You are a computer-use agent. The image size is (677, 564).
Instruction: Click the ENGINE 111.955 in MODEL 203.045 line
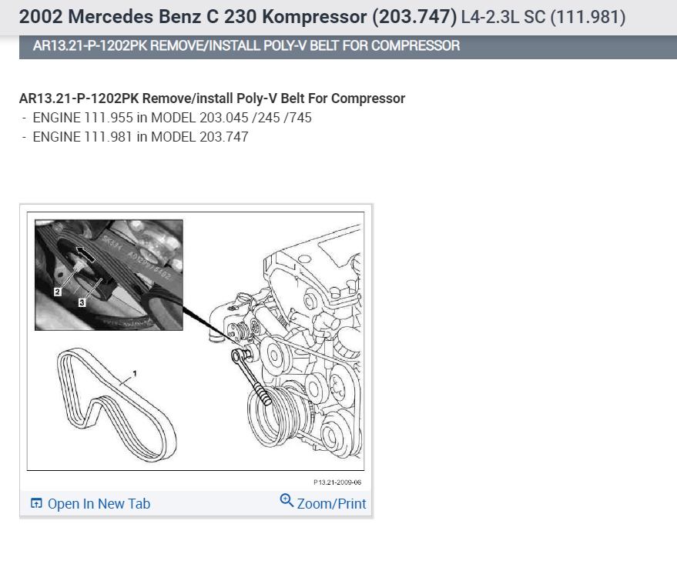pyautogui.click(x=172, y=118)
